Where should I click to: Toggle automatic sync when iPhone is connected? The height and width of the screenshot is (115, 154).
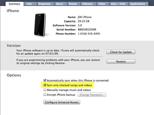45,80
